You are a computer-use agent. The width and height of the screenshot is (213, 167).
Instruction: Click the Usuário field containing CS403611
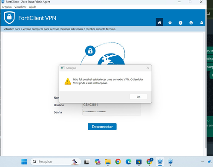point(112,105)
